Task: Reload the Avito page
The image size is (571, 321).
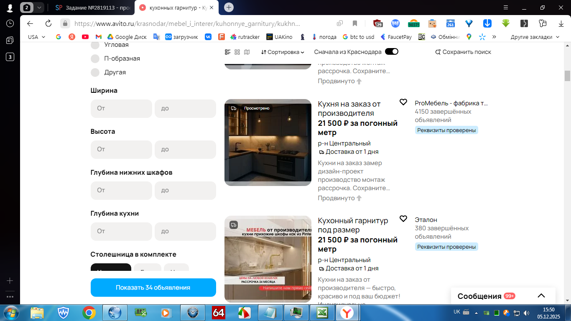Action: 48,23
